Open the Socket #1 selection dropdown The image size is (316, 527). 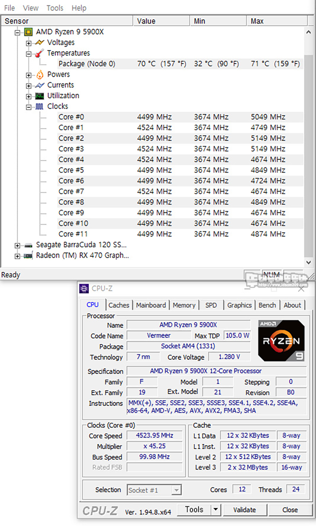[x=177, y=490]
